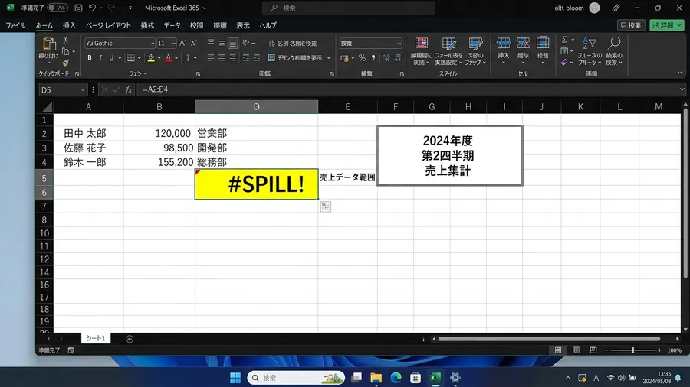Toggle bottom align button
This screenshot has height=387, width=690.
233,43
